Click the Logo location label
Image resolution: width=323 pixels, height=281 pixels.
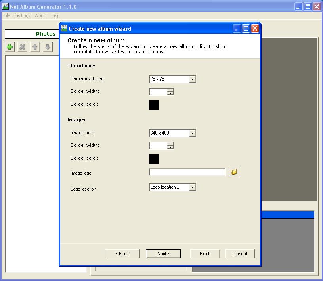[x=83, y=189]
